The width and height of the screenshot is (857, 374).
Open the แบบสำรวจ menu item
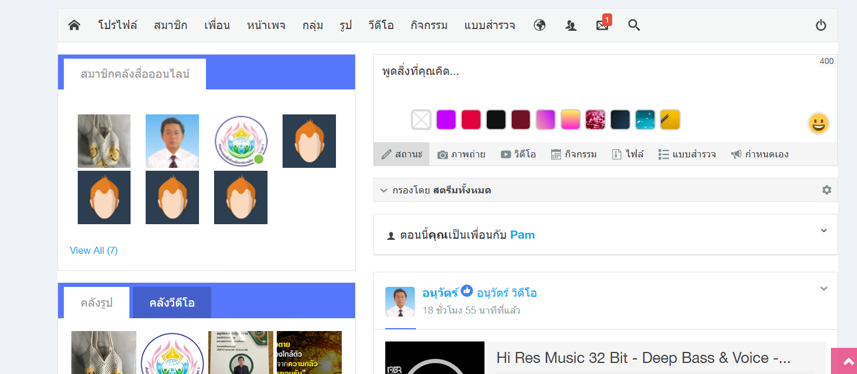click(x=490, y=25)
